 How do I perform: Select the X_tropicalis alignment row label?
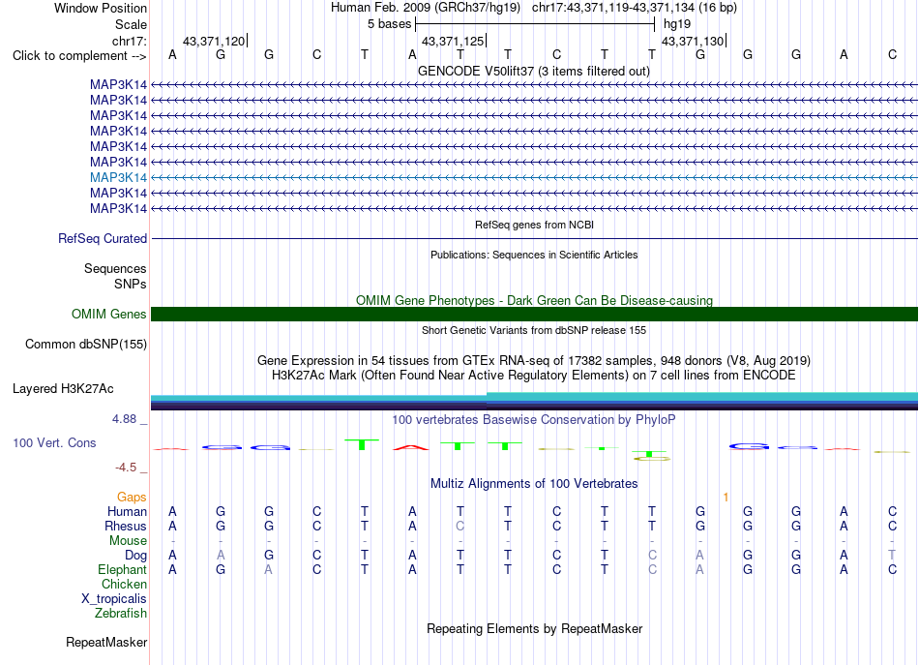click(114, 599)
